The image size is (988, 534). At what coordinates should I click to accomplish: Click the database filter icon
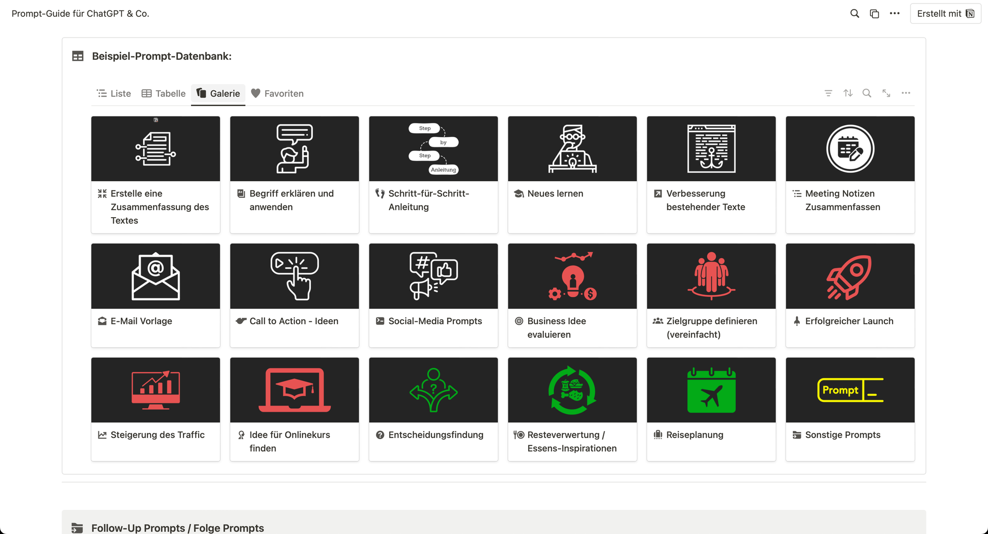tap(828, 93)
